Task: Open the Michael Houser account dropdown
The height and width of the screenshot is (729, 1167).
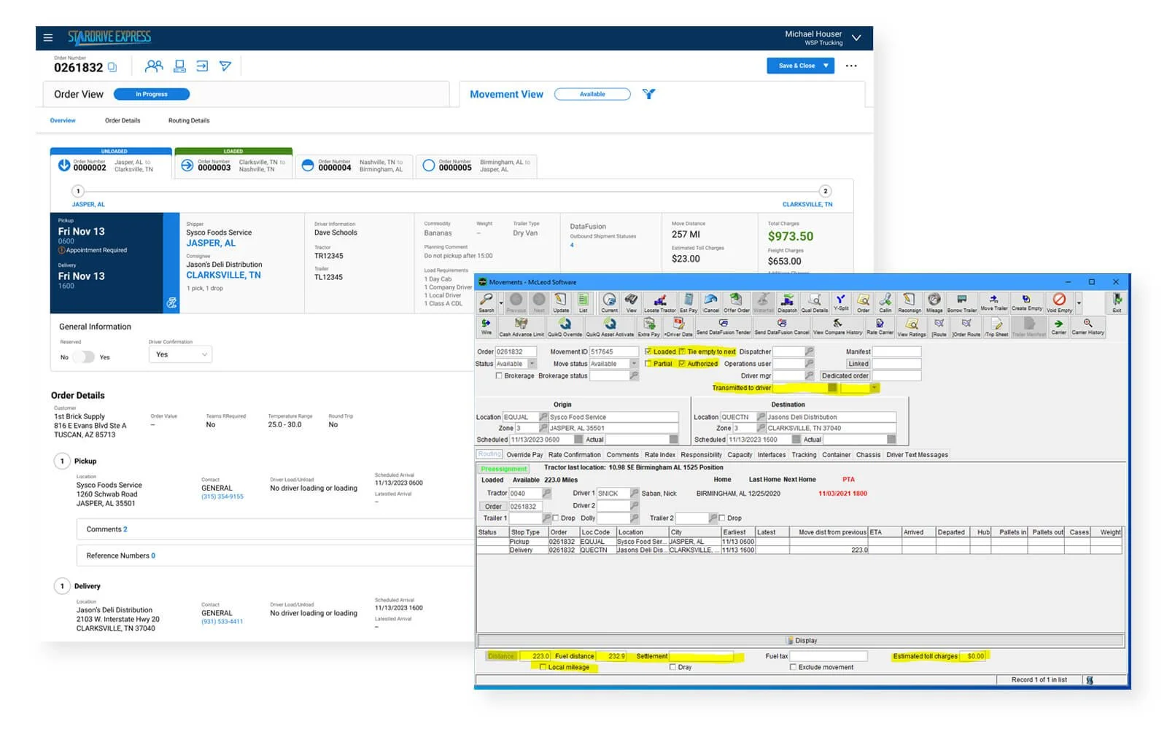Action: coord(856,38)
